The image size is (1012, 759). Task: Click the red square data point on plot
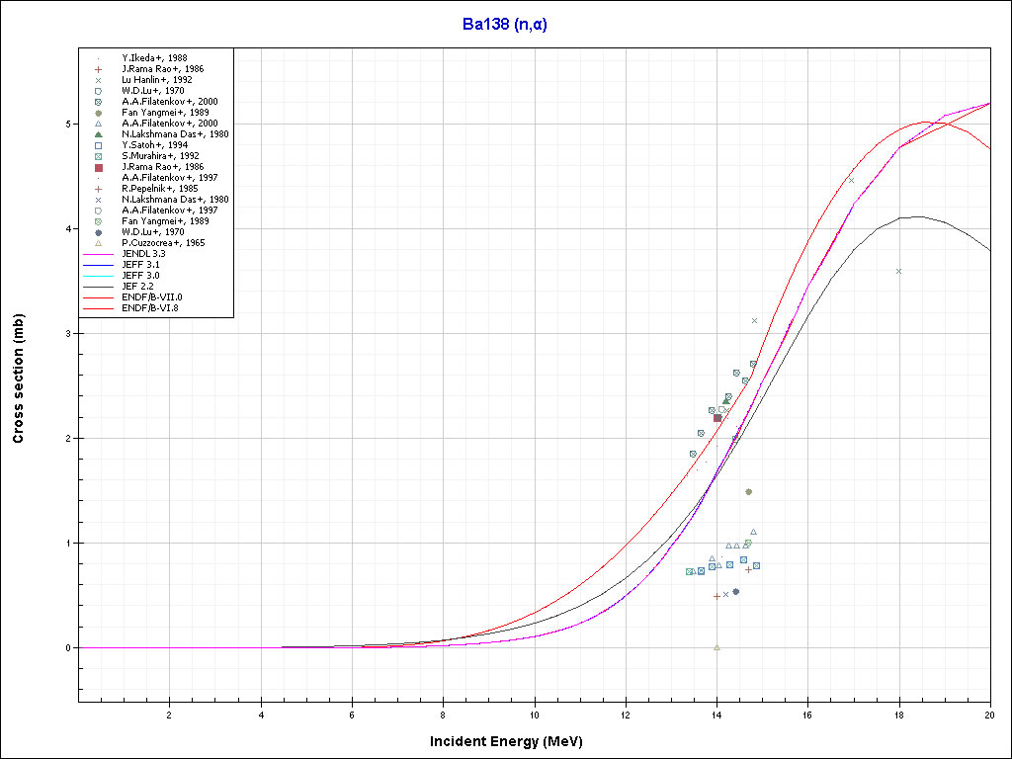tap(717, 418)
